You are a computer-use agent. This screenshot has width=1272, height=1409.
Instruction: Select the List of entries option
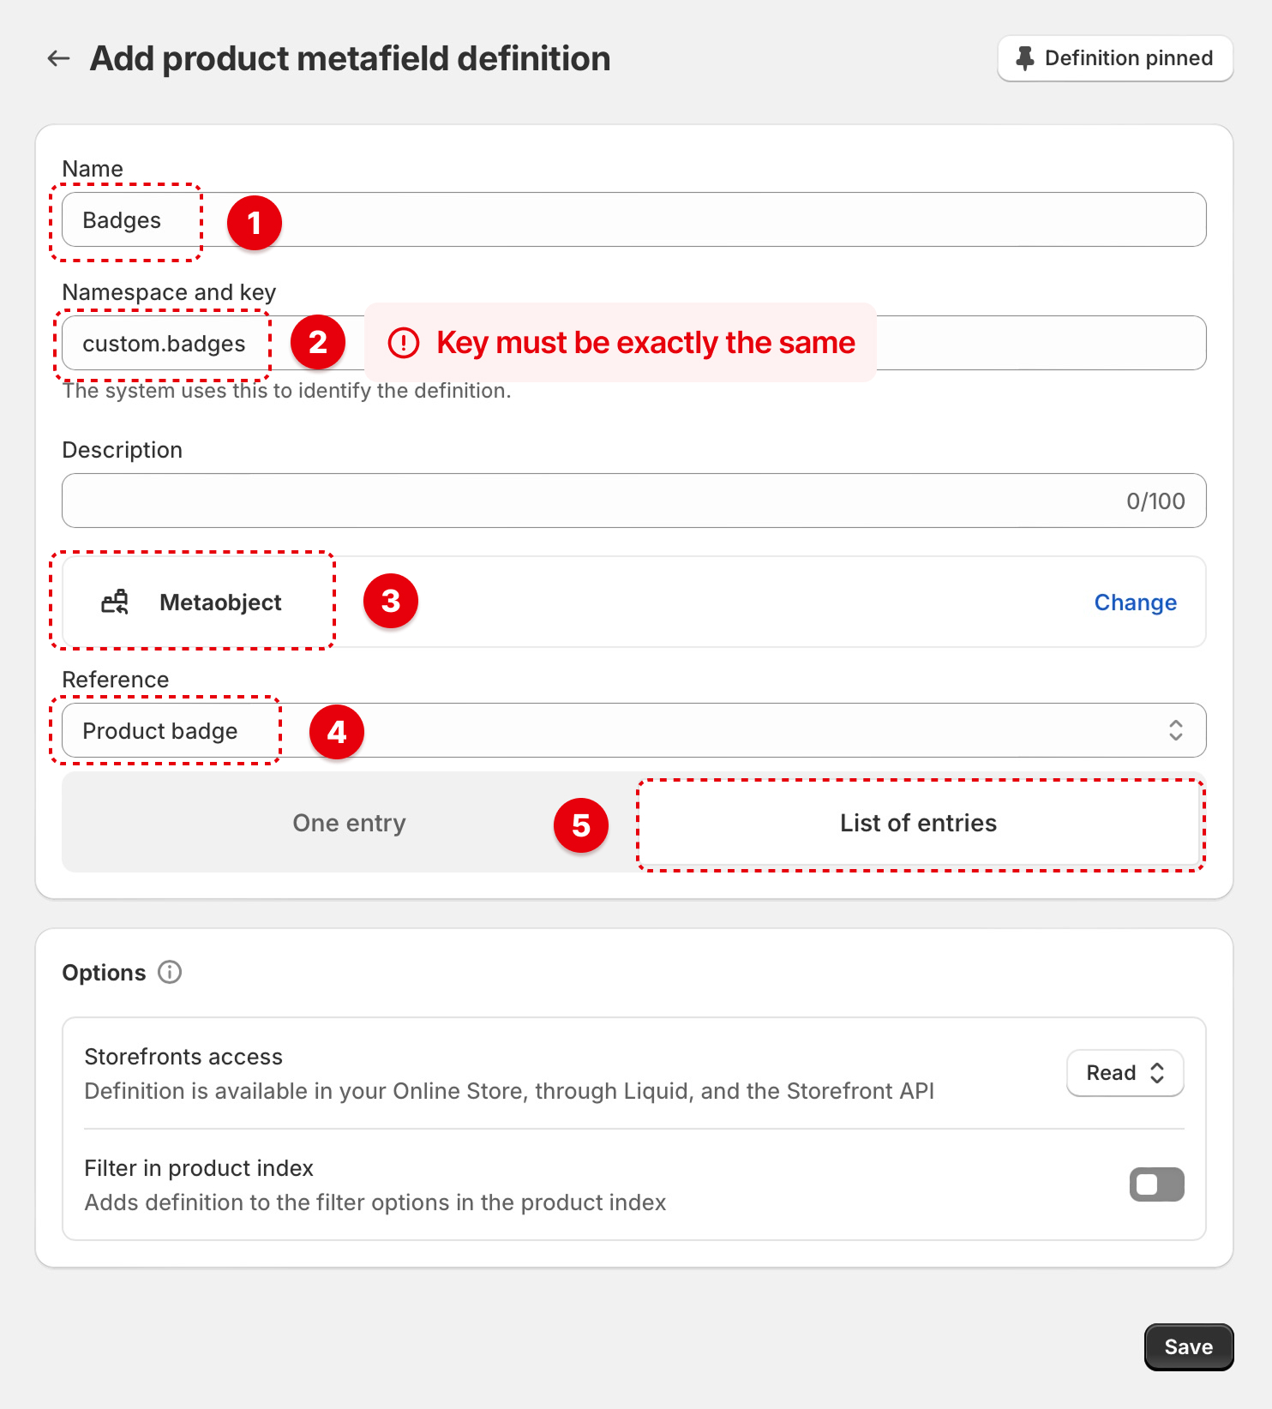(918, 823)
